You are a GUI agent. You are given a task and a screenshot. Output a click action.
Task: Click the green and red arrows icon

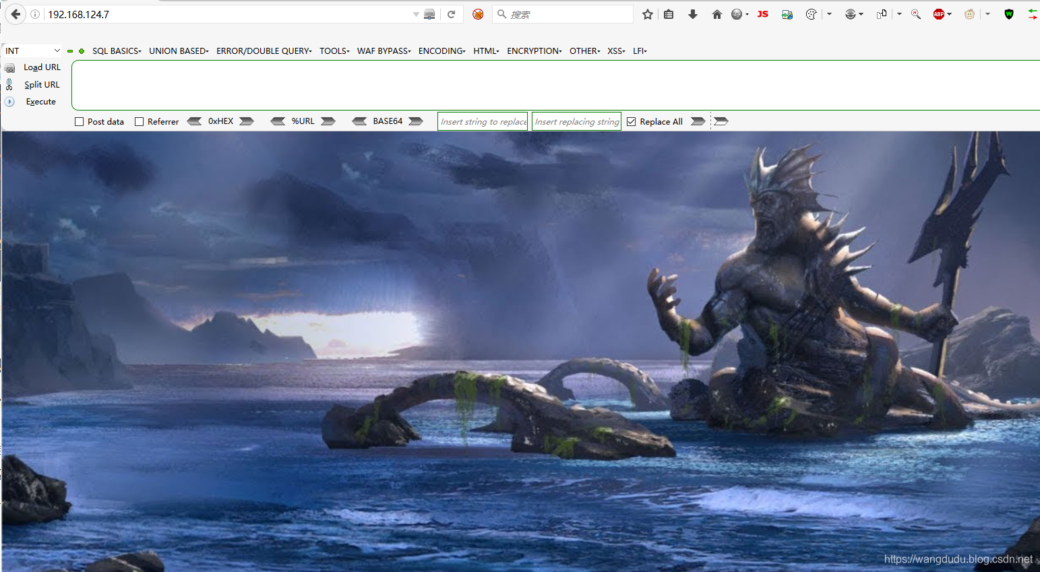click(x=1033, y=14)
